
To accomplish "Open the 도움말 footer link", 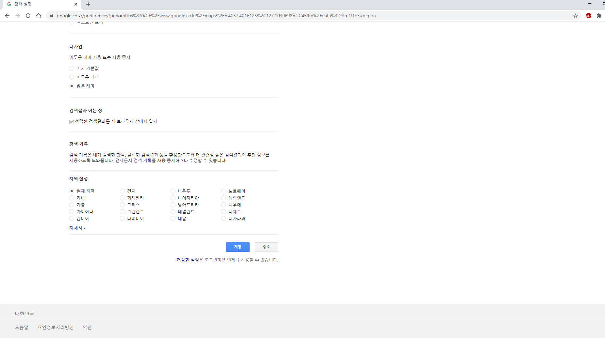I will pos(22,327).
